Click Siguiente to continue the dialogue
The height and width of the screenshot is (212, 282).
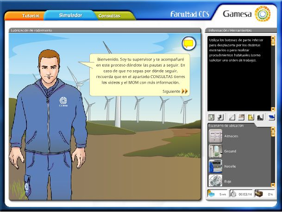click(x=171, y=91)
